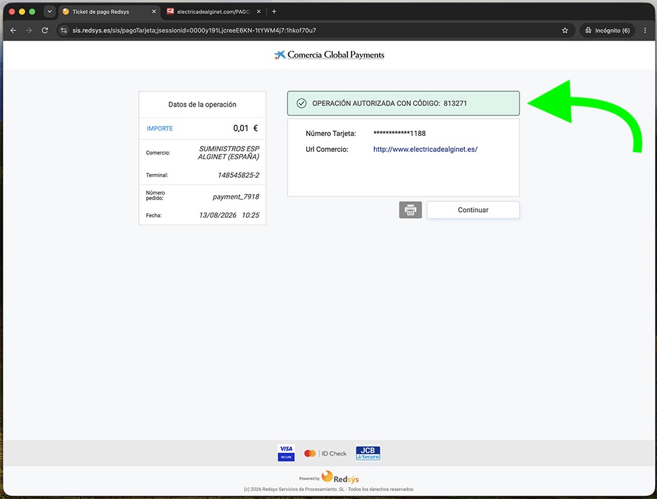The height and width of the screenshot is (499, 657).
Task: Click the Continuar button
Action: coord(473,210)
